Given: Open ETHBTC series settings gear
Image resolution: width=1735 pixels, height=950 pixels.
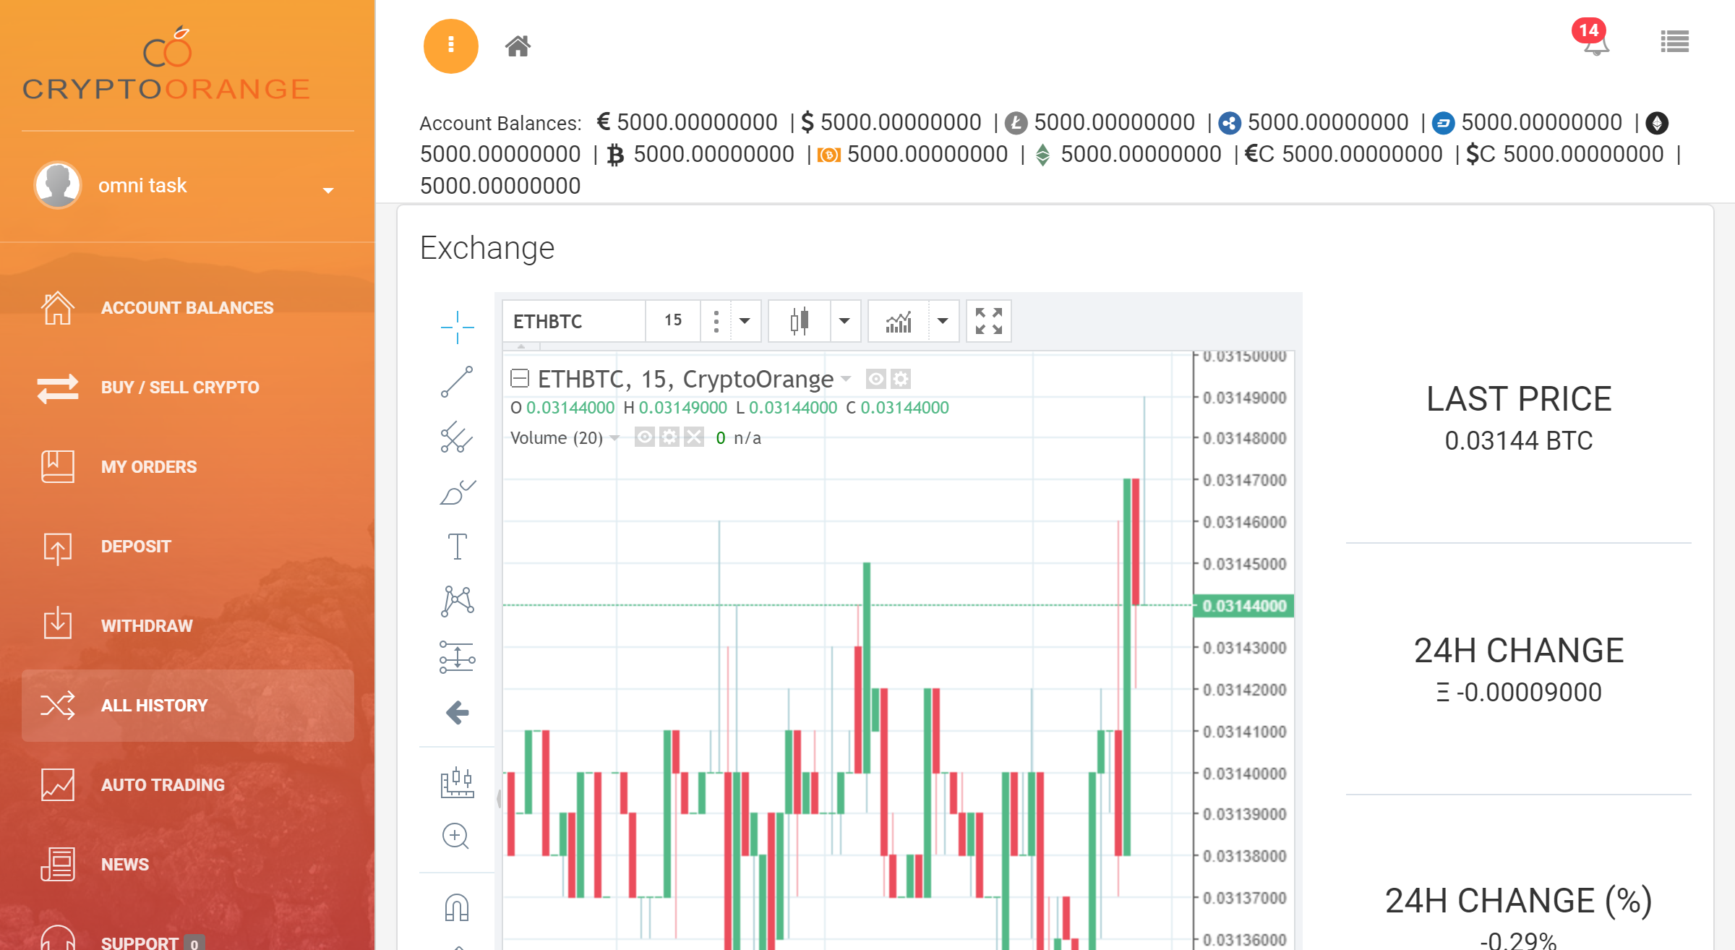Looking at the screenshot, I should click(x=900, y=379).
